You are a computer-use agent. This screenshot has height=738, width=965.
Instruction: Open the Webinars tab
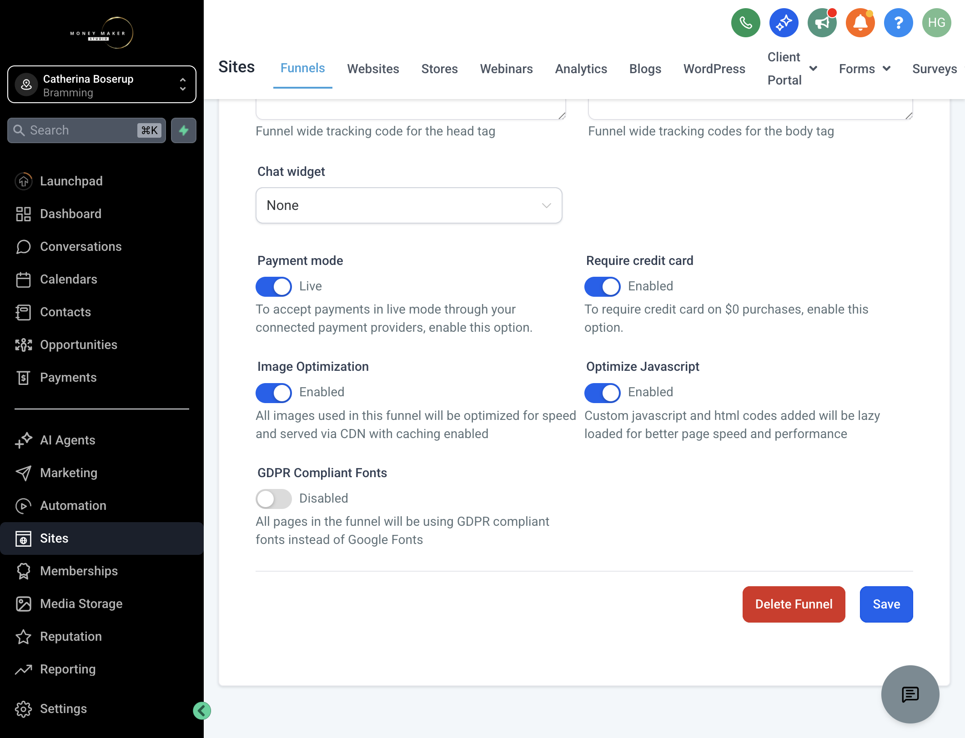[507, 69]
